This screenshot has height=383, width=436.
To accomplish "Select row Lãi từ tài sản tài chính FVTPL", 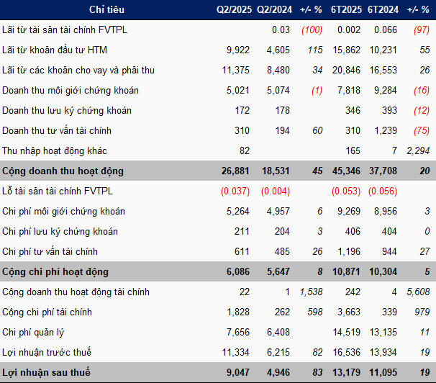I will click(x=218, y=30).
